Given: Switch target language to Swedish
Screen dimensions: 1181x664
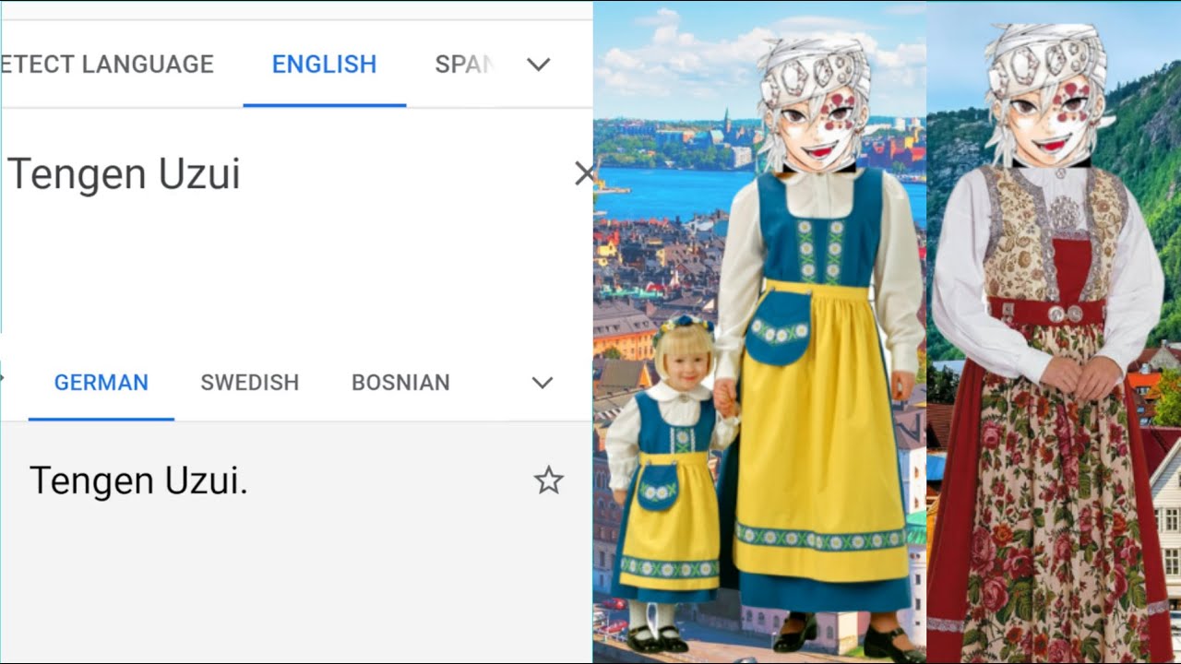Looking at the screenshot, I should point(250,383).
